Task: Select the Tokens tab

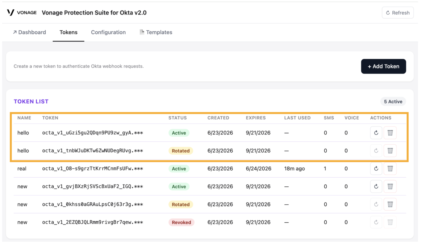Action: [x=69, y=32]
